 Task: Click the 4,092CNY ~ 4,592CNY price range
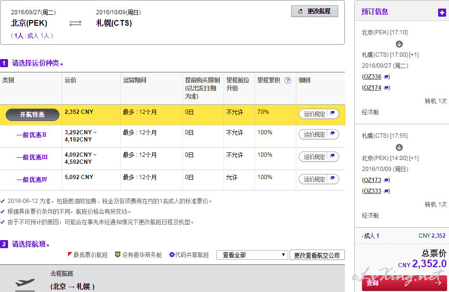tap(80, 158)
